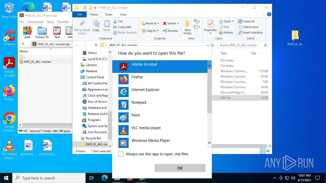Switch to the View ribbon tab
This screenshot has height=183, width=326.
click(x=123, y=14)
